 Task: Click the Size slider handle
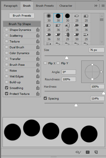(67, 58)
